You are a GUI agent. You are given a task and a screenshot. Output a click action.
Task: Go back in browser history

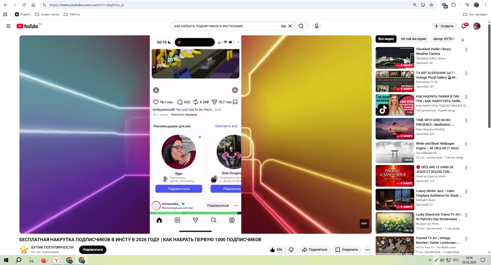click(6, 5)
